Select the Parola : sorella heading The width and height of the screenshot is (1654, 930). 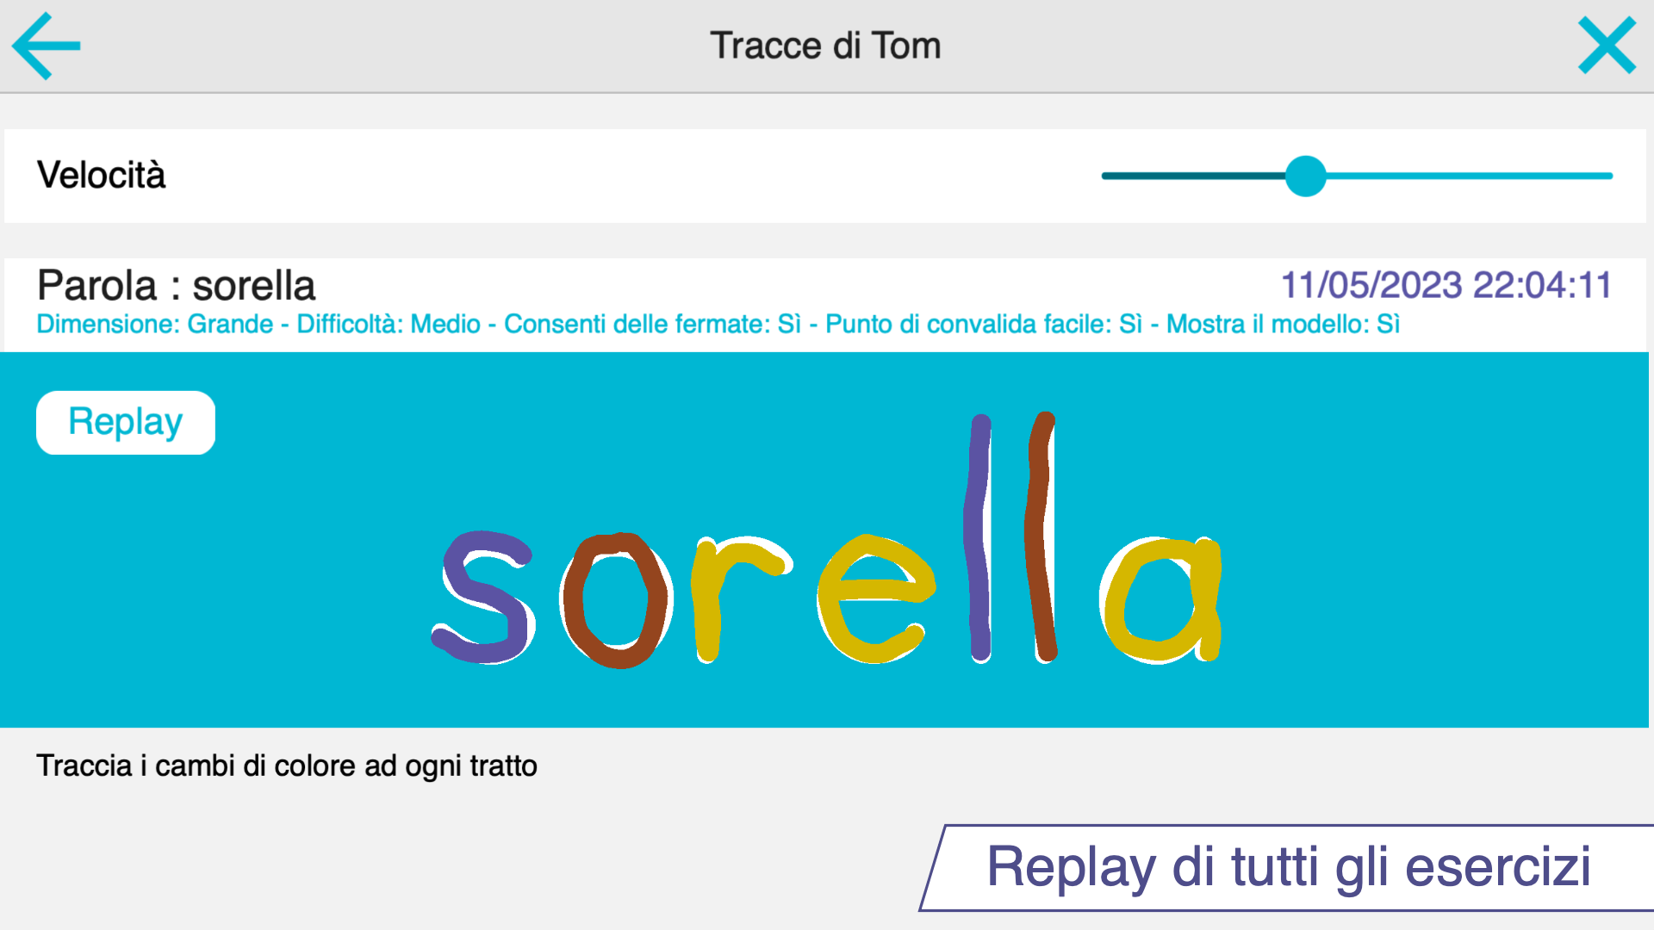pyautogui.click(x=176, y=285)
